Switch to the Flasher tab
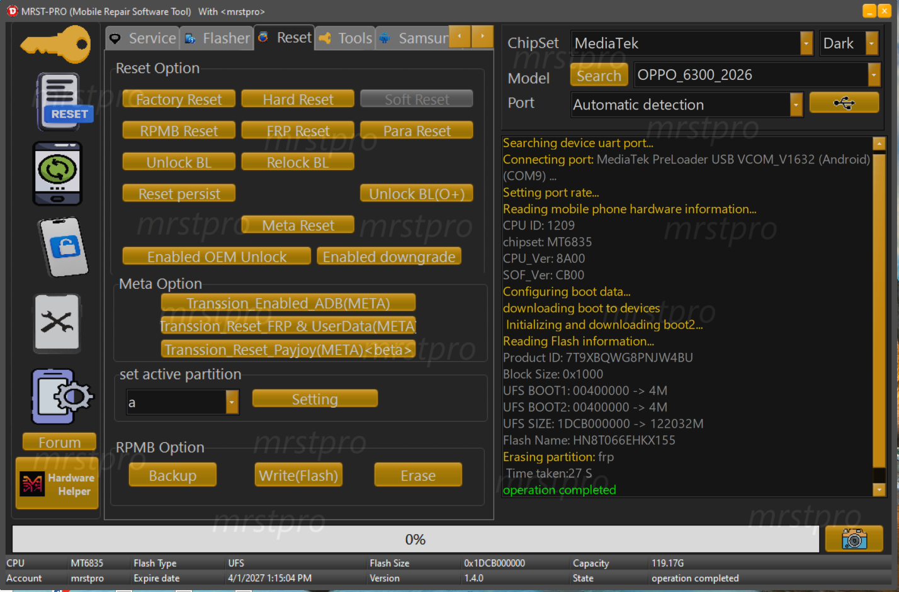The image size is (899, 592). pyautogui.click(x=217, y=38)
